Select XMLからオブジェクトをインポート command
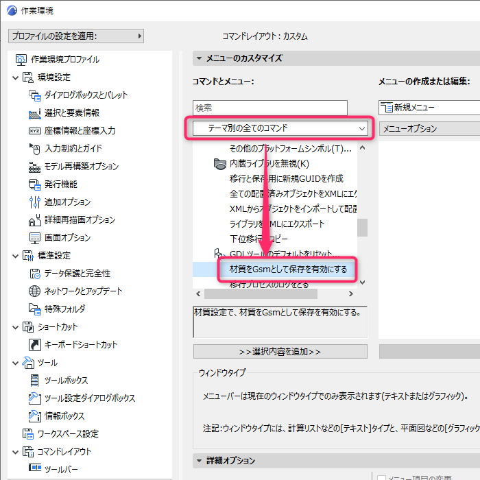This screenshot has height=480, width=480. 293,208
